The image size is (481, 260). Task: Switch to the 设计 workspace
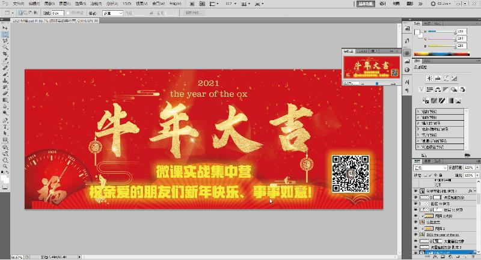click(x=383, y=4)
